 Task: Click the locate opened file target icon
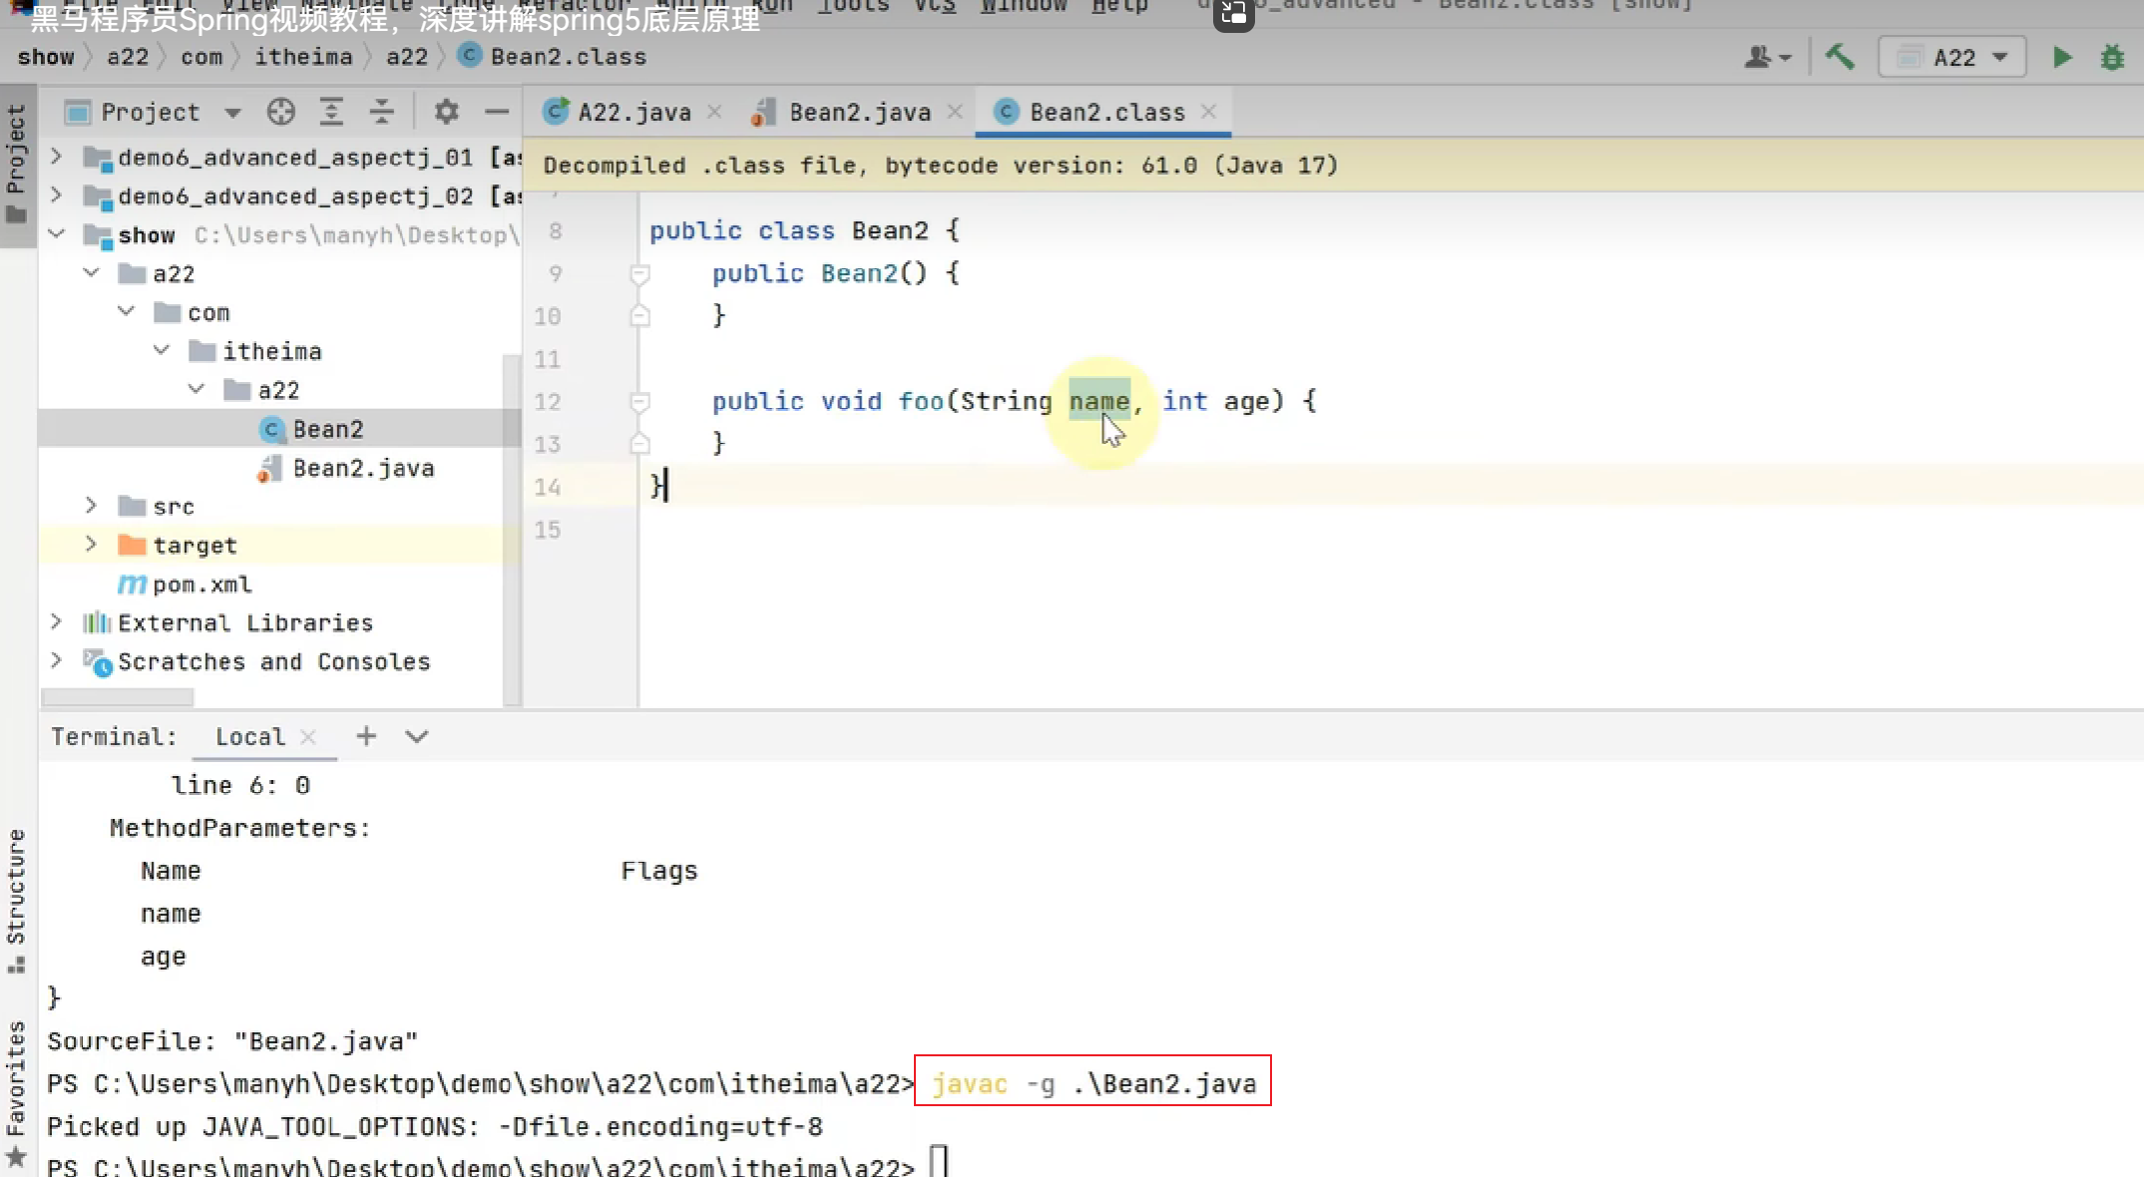[281, 112]
